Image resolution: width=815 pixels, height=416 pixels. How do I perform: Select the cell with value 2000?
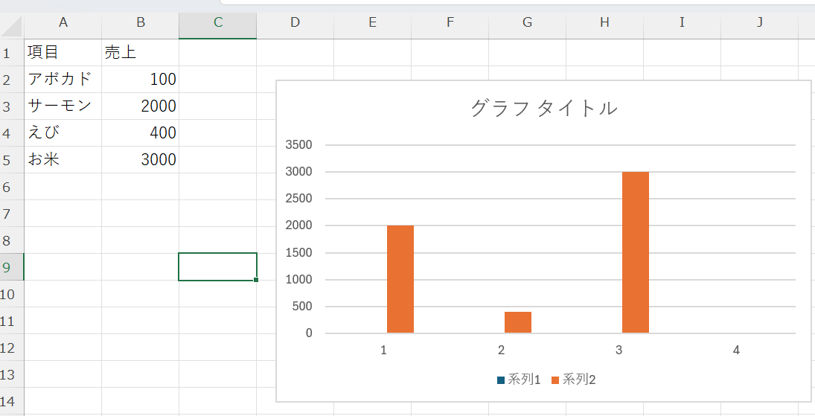click(x=140, y=106)
